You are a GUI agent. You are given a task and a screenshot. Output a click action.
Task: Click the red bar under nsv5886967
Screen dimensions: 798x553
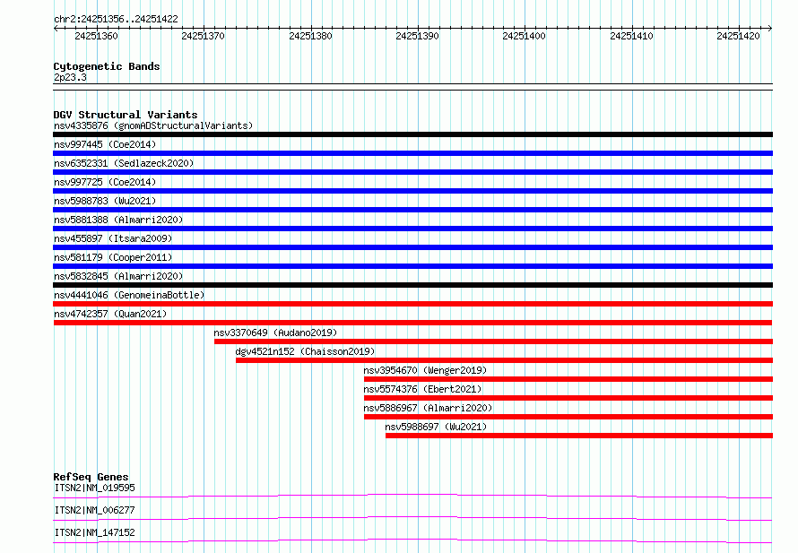coord(568,417)
